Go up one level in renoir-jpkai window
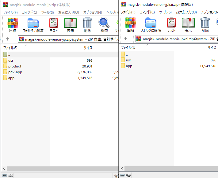Screen dimensions: 218x178 pyautogui.click(x=125, y=38)
